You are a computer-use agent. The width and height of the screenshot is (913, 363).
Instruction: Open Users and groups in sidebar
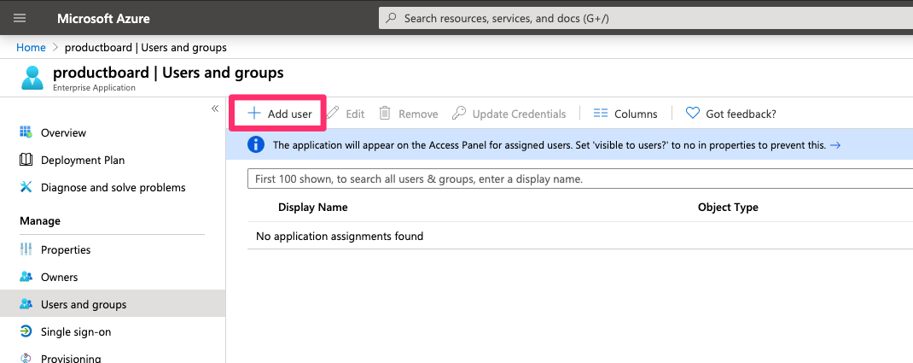coord(83,305)
